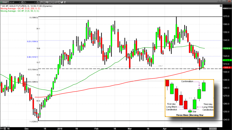Click the 30.1 range value label
The image size is (232, 130).
click(x=38, y=29)
